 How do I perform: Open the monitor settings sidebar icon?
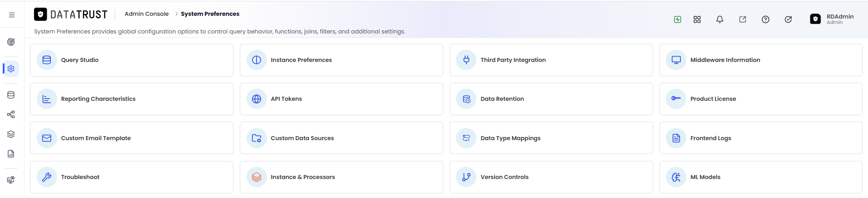click(11, 180)
